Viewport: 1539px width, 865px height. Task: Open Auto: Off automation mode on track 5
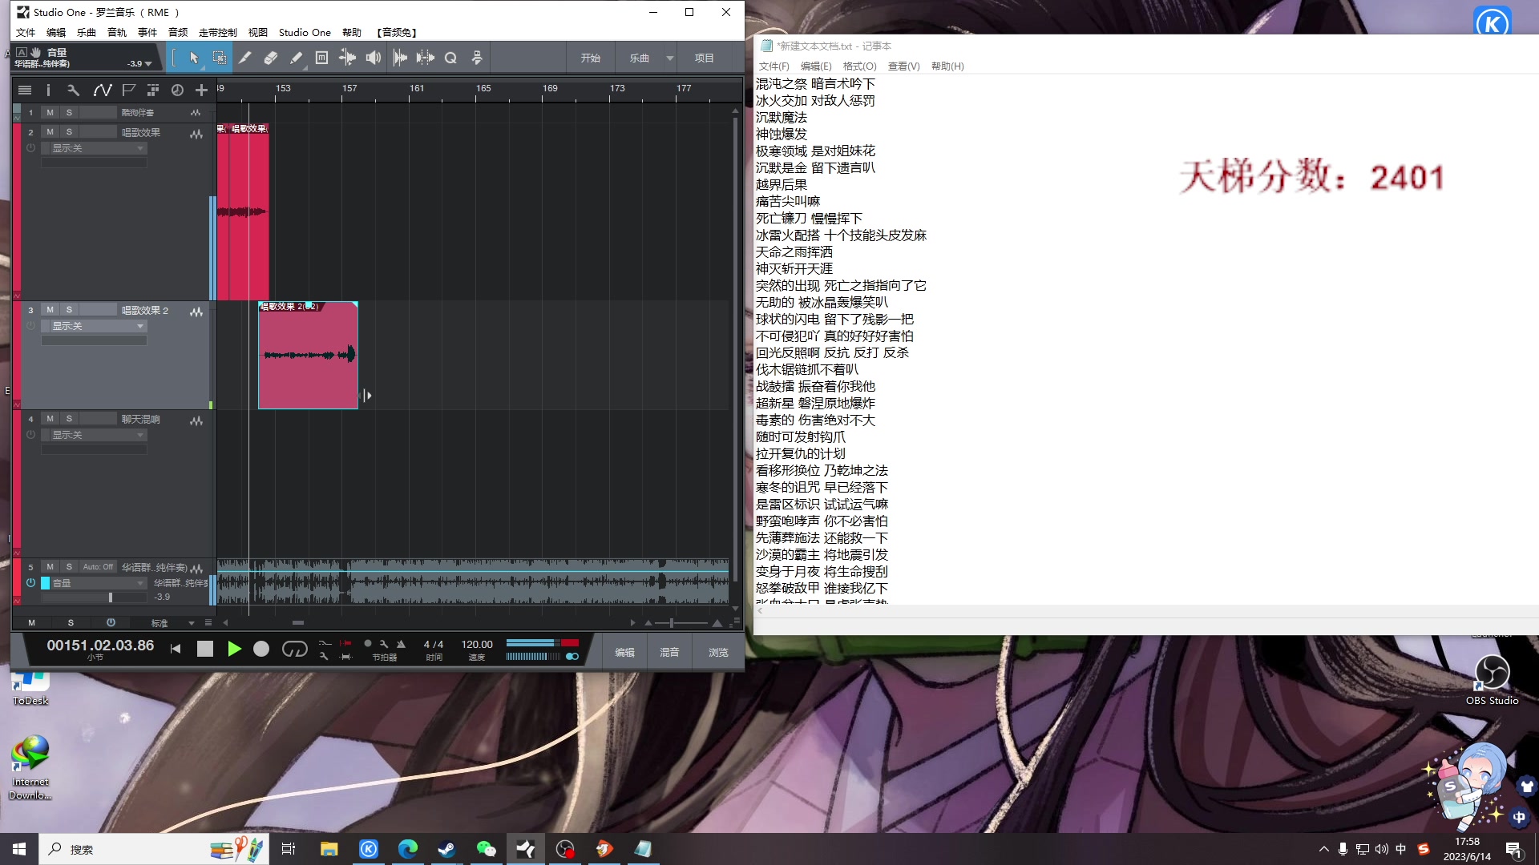pyautogui.click(x=98, y=566)
